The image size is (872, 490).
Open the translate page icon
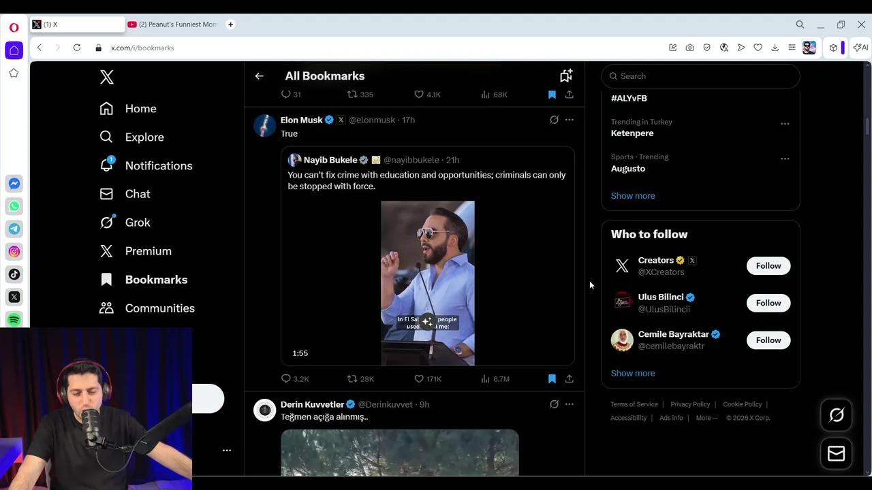[x=723, y=48]
